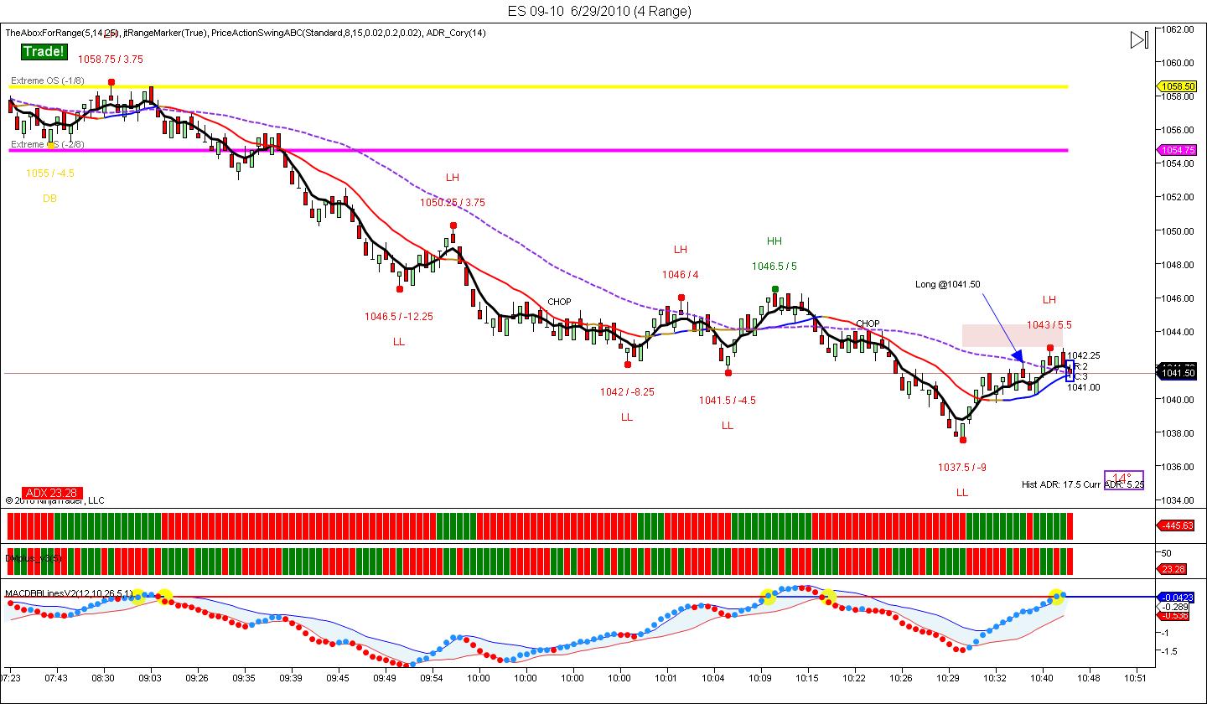Click the black 1041.50 current price marker
1207x704 pixels.
(1178, 372)
